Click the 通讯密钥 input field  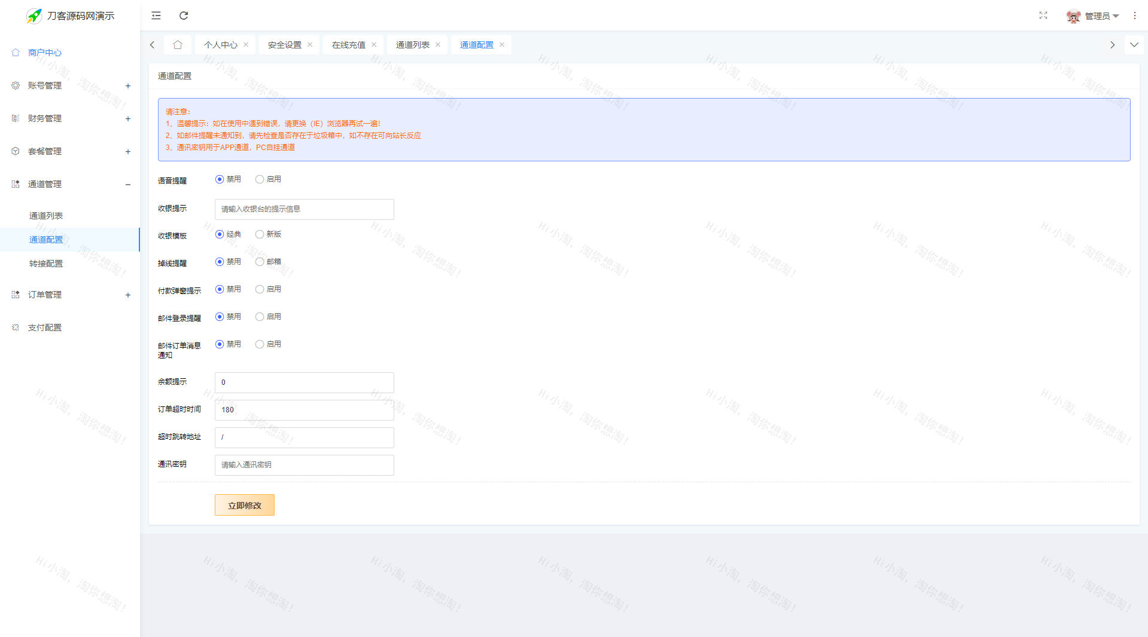(304, 465)
